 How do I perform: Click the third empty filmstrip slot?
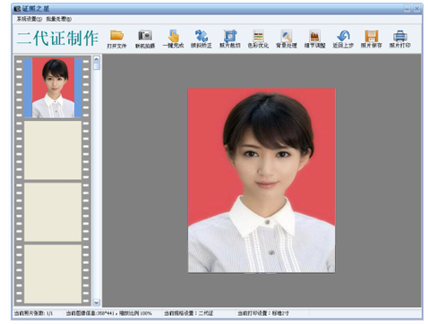click(53, 274)
